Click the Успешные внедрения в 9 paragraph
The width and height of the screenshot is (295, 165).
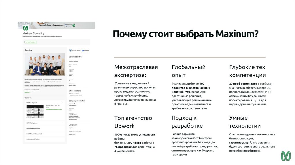point(135,93)
